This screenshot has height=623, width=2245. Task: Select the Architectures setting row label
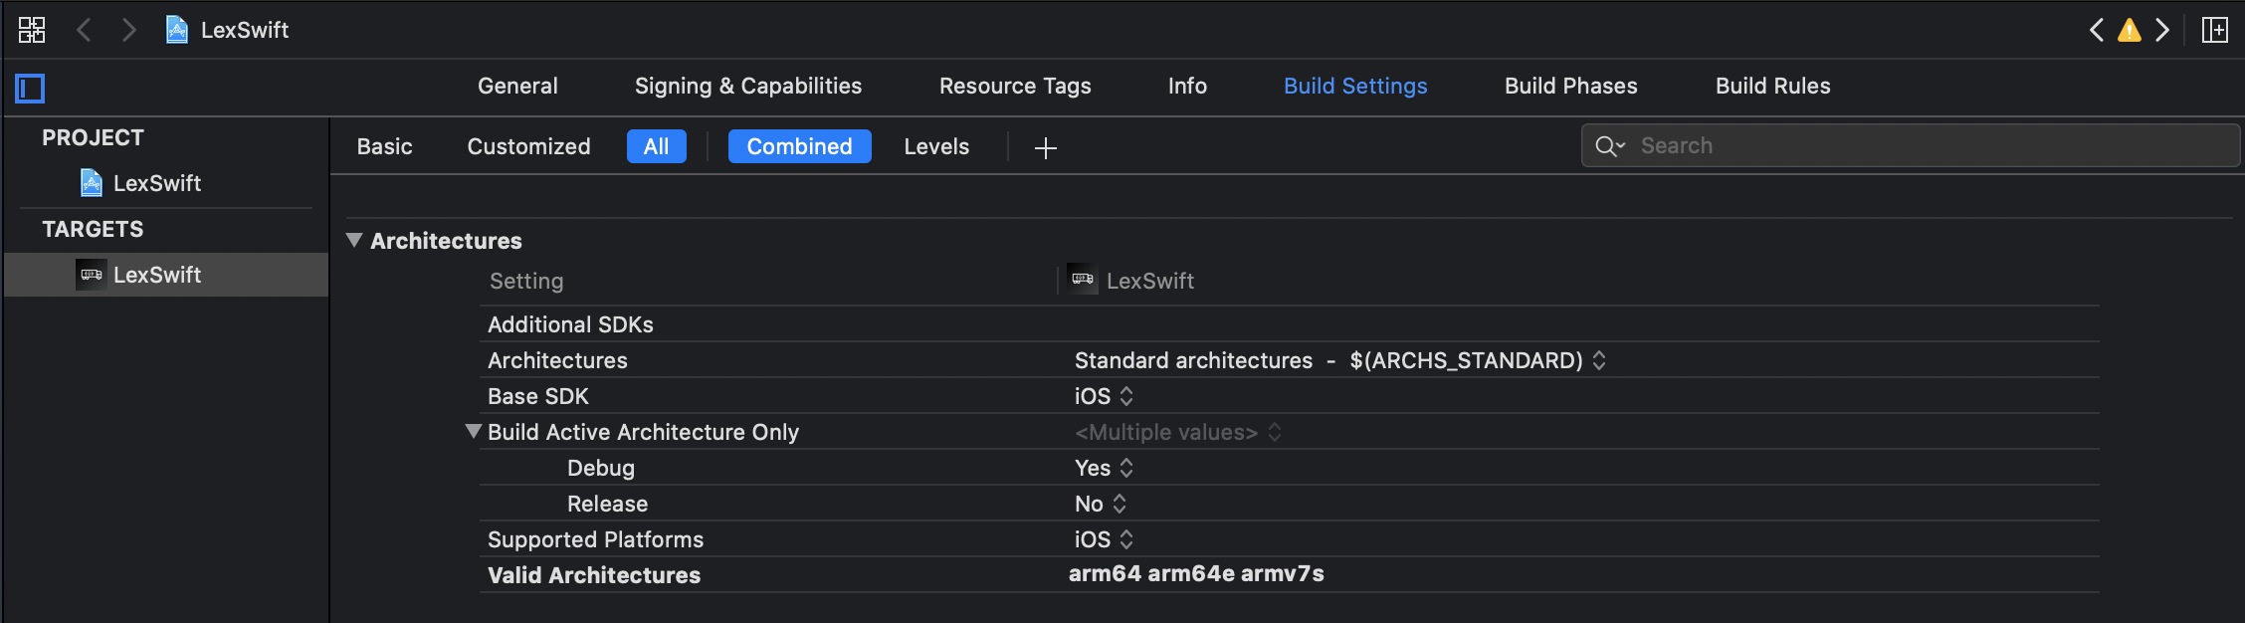[x=557, y=360]
